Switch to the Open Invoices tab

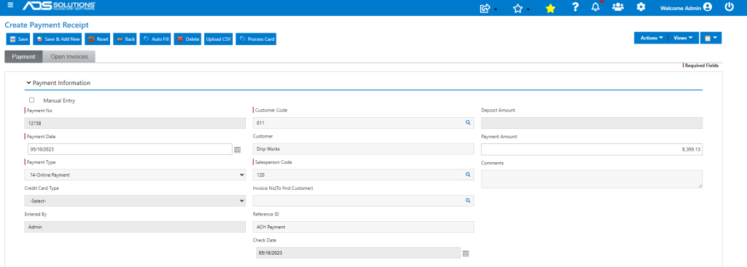point(69,57)
